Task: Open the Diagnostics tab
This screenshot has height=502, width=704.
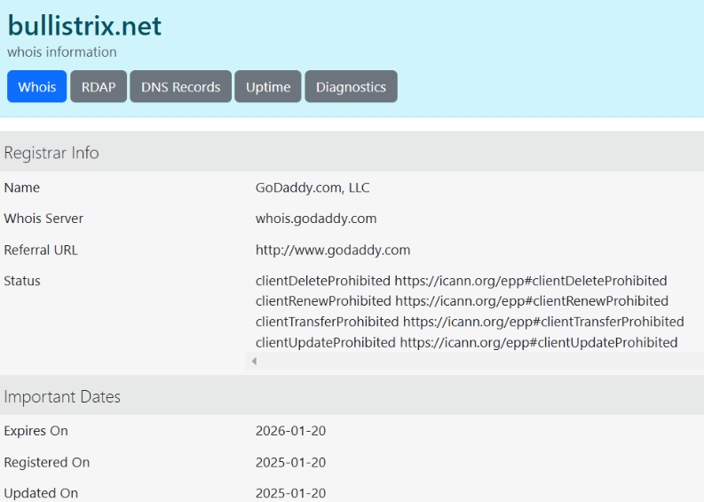Action: point(351,87)
